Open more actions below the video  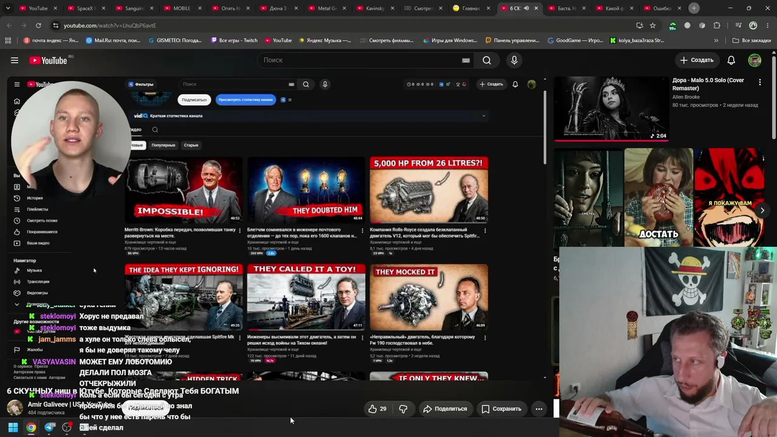(538, 409)
